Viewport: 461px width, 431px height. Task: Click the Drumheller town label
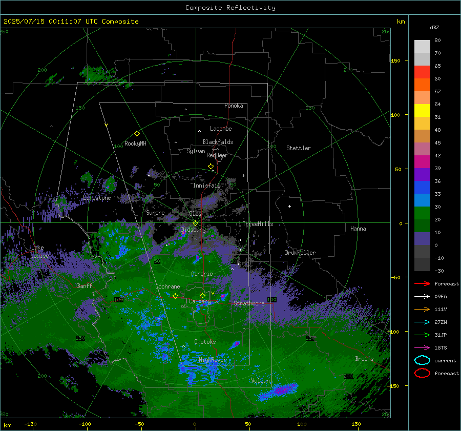click(300, 253)
